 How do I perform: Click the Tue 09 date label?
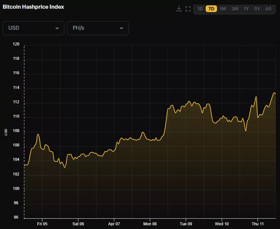click(x=186, y=224)
